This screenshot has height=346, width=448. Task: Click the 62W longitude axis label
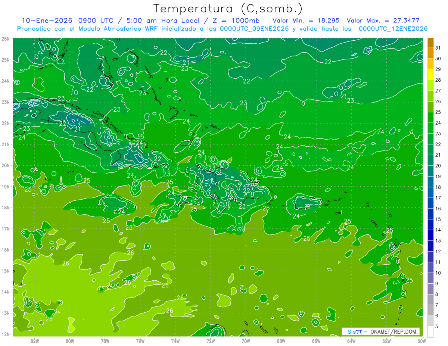(386, 341)
